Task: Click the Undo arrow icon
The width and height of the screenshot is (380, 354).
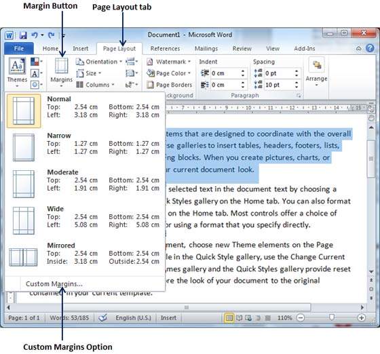Action: (x=35, y=35)
